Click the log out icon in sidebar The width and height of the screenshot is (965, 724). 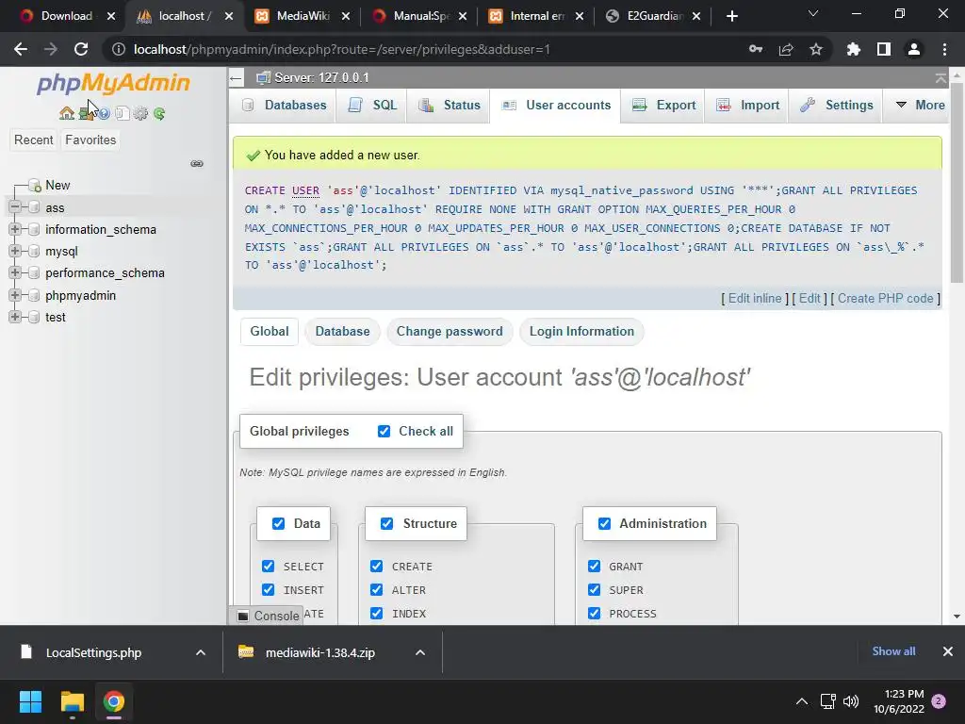[x=86, y=113]
